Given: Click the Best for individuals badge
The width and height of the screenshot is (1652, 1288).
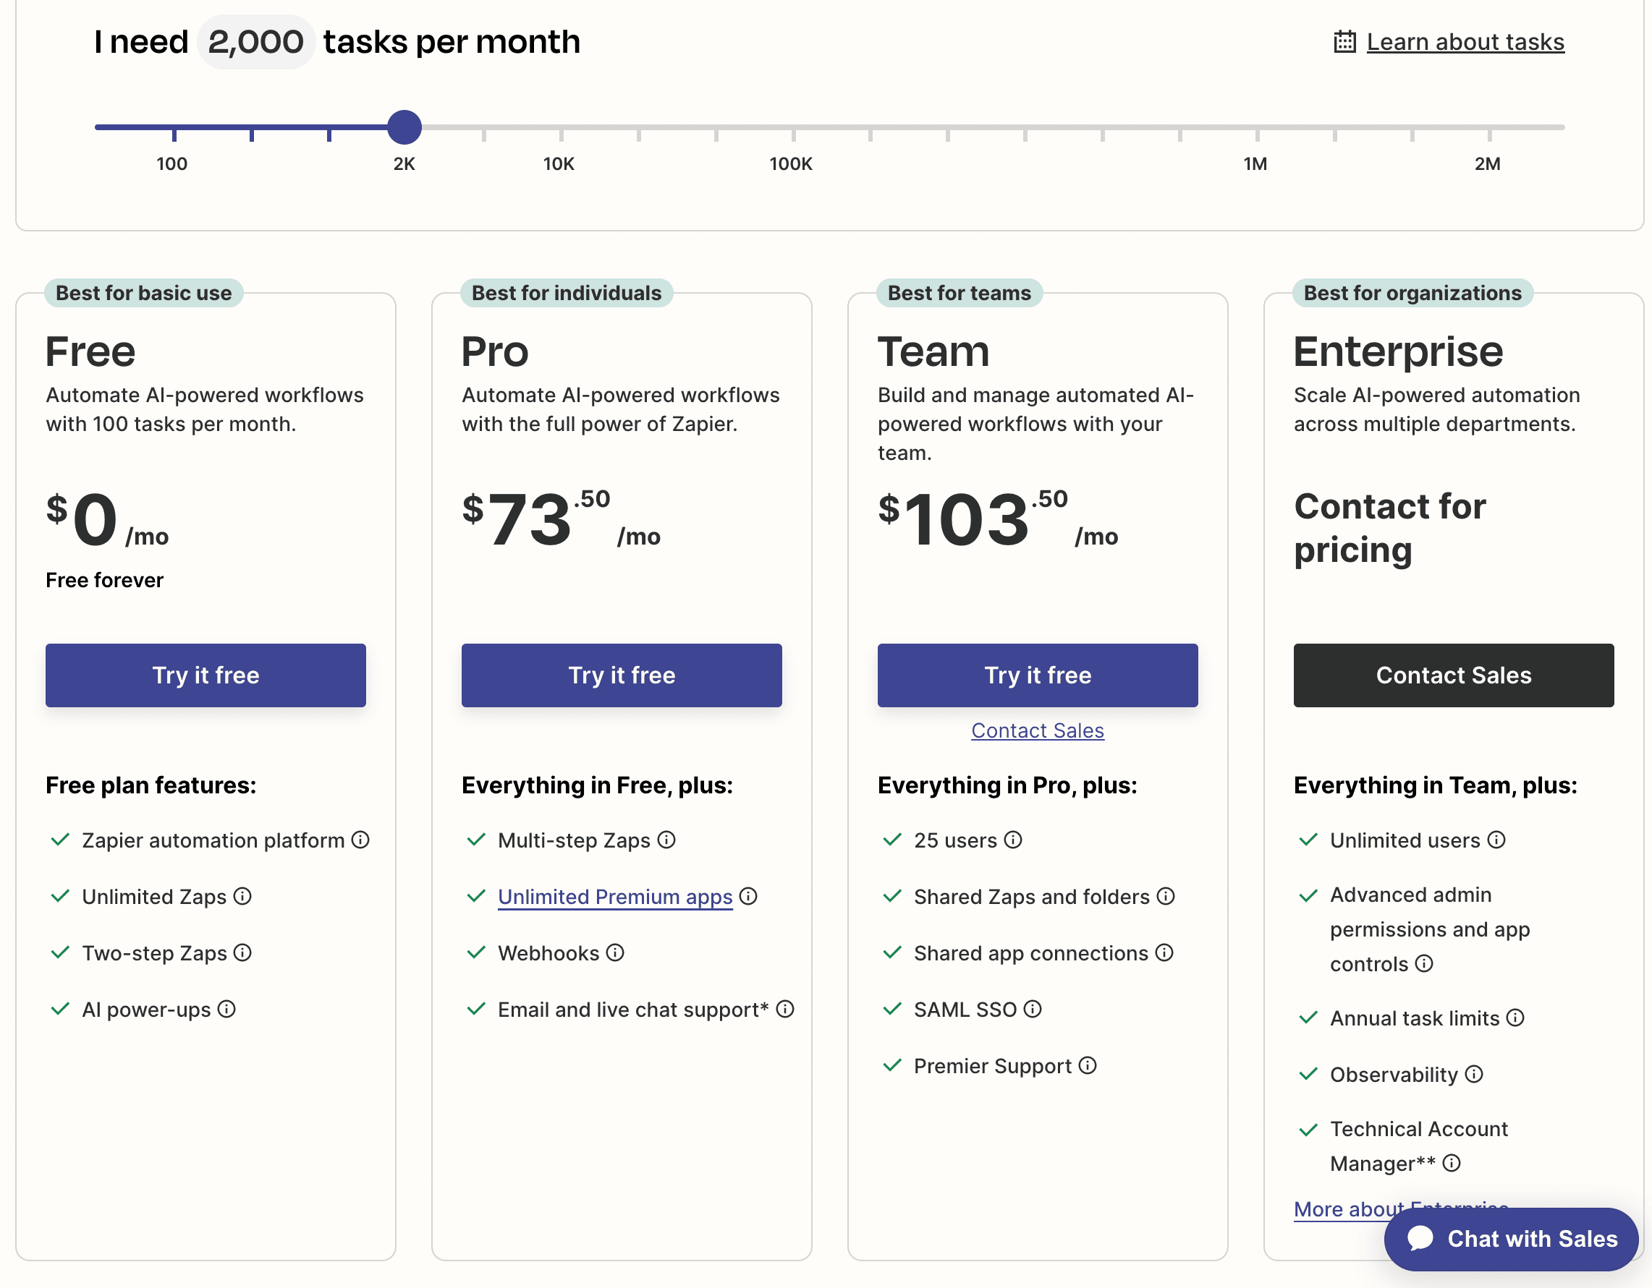Looking at the screenshot, I should pos(567,292).
